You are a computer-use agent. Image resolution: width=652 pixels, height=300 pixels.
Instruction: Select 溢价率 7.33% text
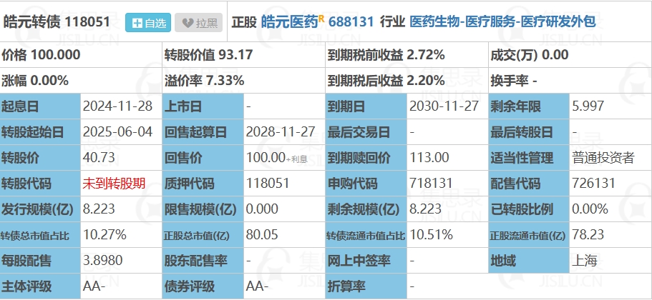point(204,81)
